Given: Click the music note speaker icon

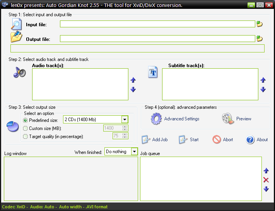Looking at the screenshot, I should point(19,72).
